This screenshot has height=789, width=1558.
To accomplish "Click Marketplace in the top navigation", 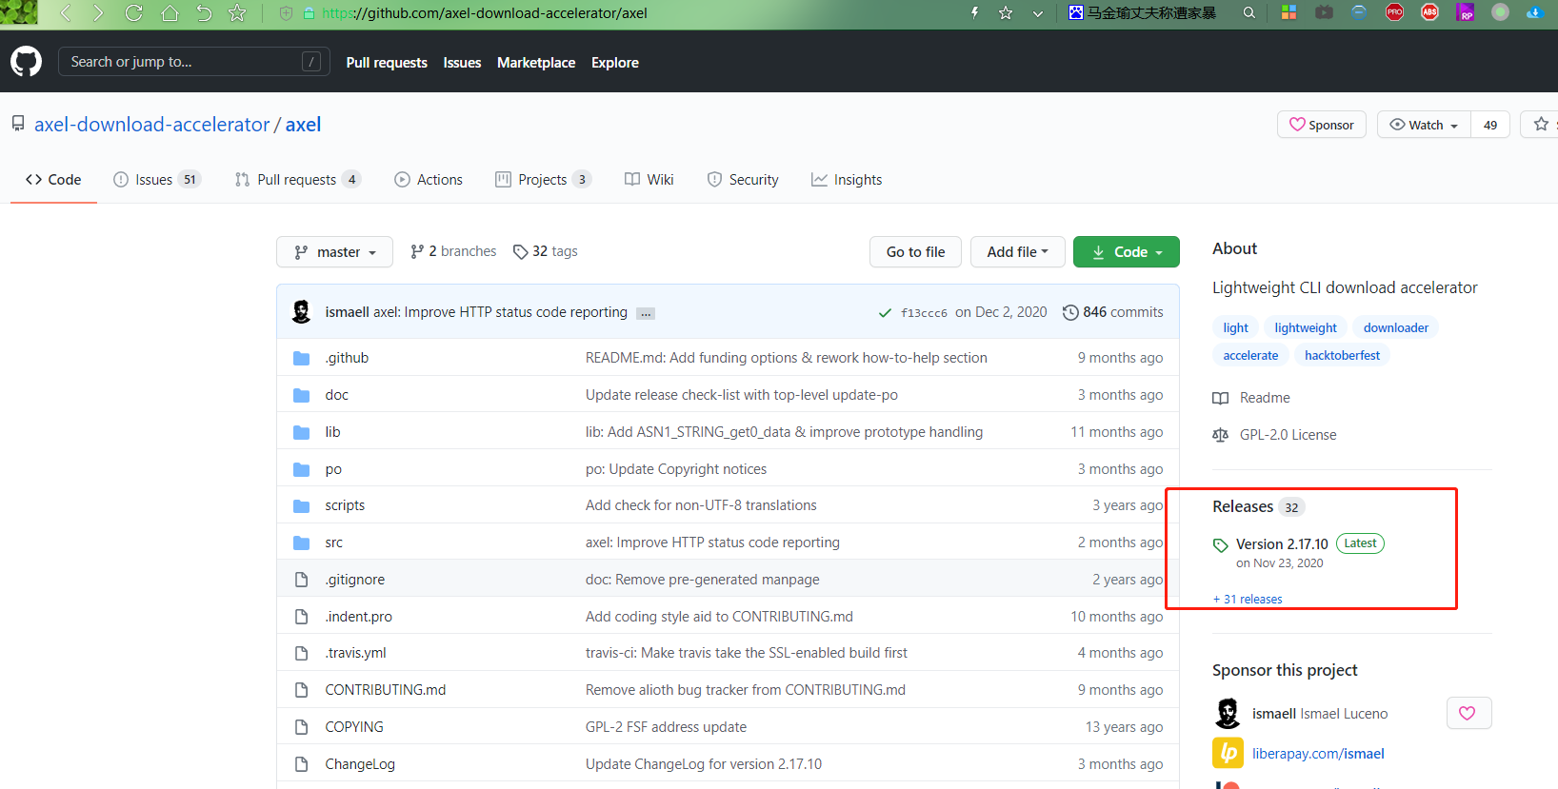I will (536, 63).
